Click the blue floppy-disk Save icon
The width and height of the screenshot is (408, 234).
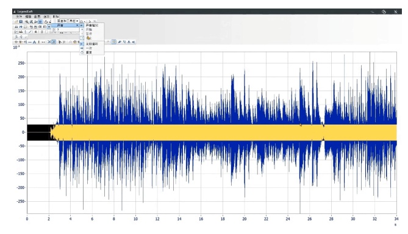(21, 22)
